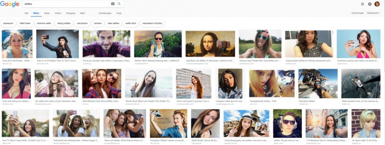Open the Google apps grid icon
Viewport: 385px width, 145px height.
tap(363, 4)
